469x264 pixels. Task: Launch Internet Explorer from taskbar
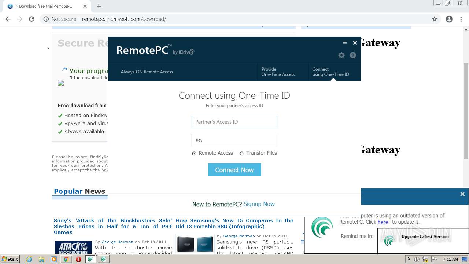coord(29,259)
